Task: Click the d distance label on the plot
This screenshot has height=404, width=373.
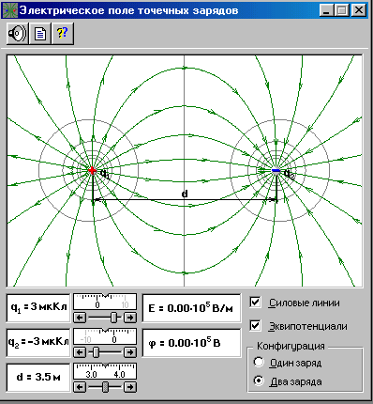Action: click(185, 194)
